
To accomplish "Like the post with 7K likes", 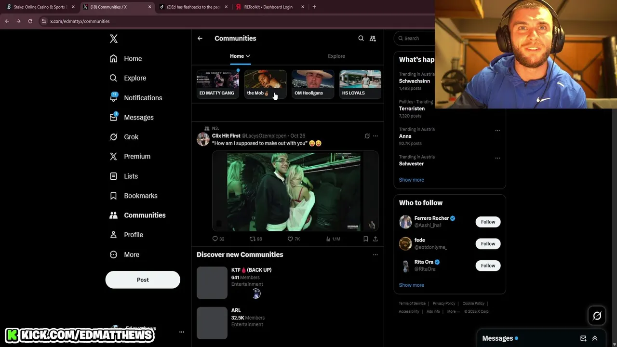I will click(294, 239).
